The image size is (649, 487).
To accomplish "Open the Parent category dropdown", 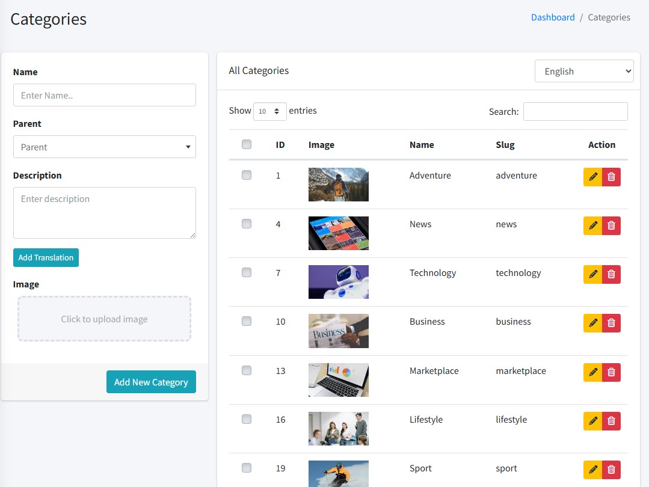I will click(x=105, y=147).
